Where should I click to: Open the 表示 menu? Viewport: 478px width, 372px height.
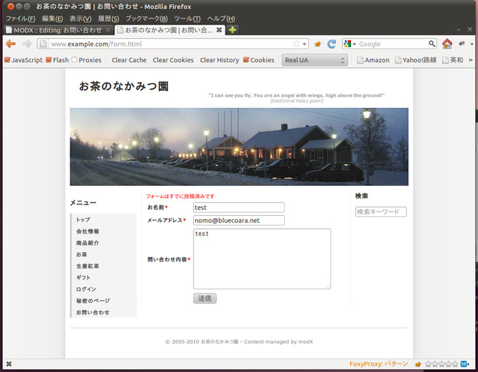coord(81,18)
